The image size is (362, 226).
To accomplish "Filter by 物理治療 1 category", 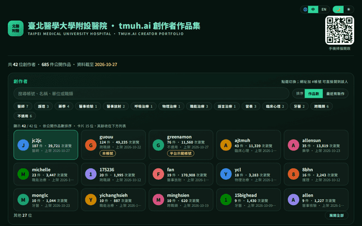I will click(x=171, y=106).
